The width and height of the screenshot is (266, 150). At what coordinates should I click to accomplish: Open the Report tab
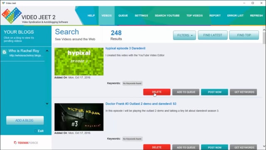point(215,15)
